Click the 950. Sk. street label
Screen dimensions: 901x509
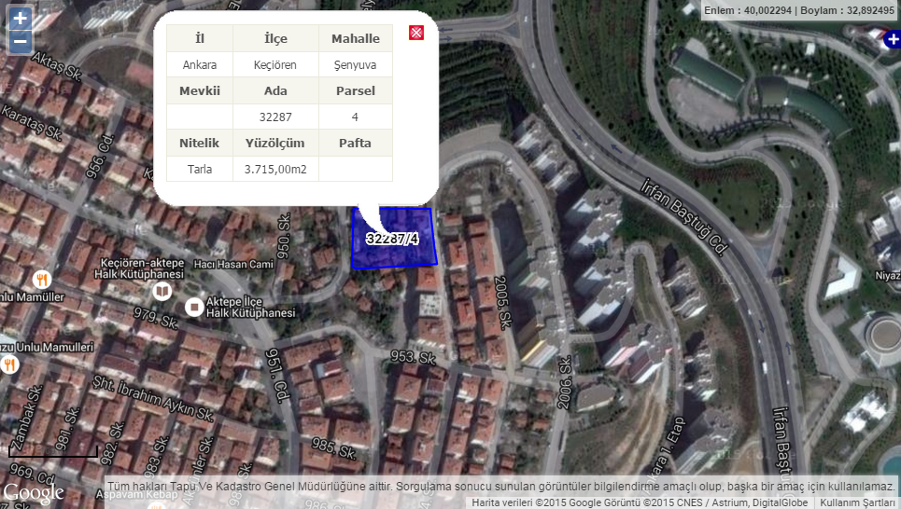[x=284, y=236]
